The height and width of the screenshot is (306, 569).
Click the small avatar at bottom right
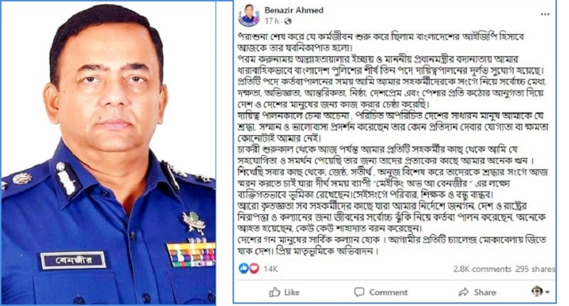537,291
